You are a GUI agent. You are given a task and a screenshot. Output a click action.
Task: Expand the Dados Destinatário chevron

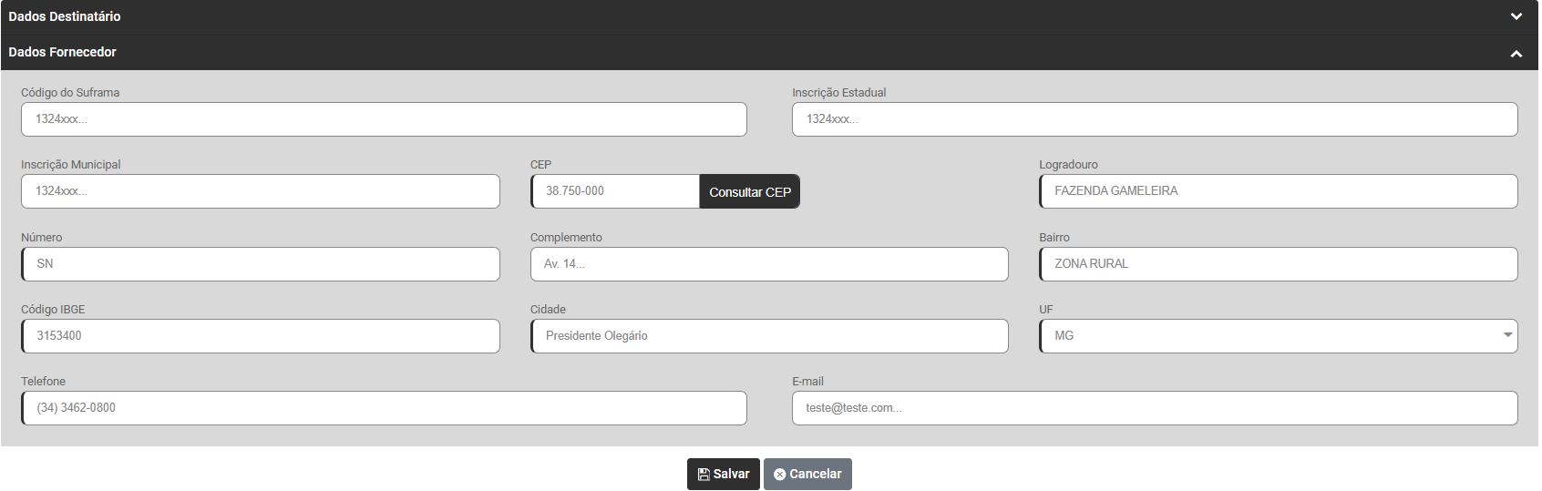(x=1516, y=16)
